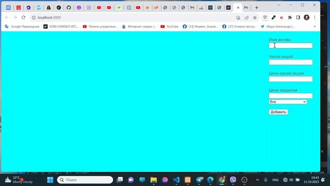Open the Панель управления bookmark

pyautogui.click(x=100, y=26)
